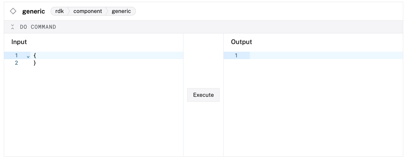406x161 pixels.
Task: Fold the JSON block on line 1
Action: 28,57
